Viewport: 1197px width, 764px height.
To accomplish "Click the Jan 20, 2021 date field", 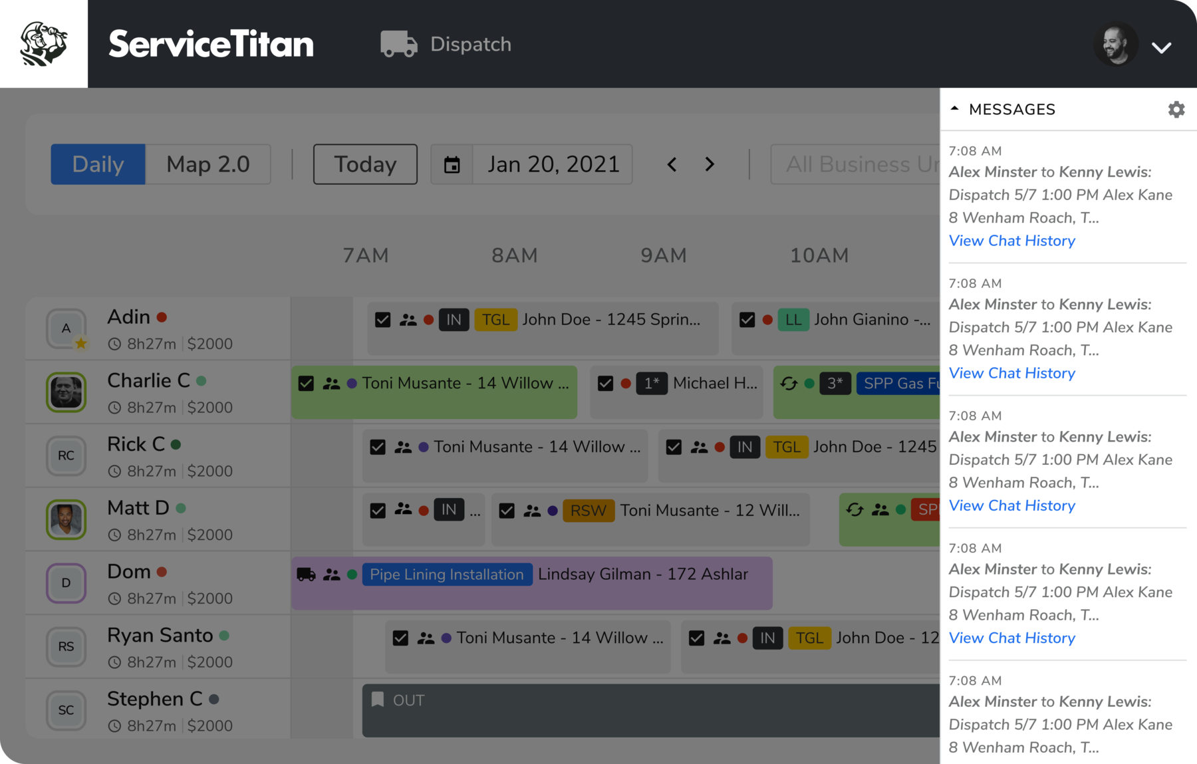I will tap(553, 164).
